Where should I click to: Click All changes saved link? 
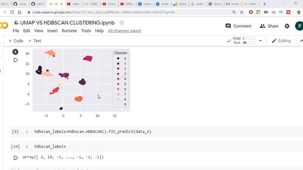(x=124, y=31)
